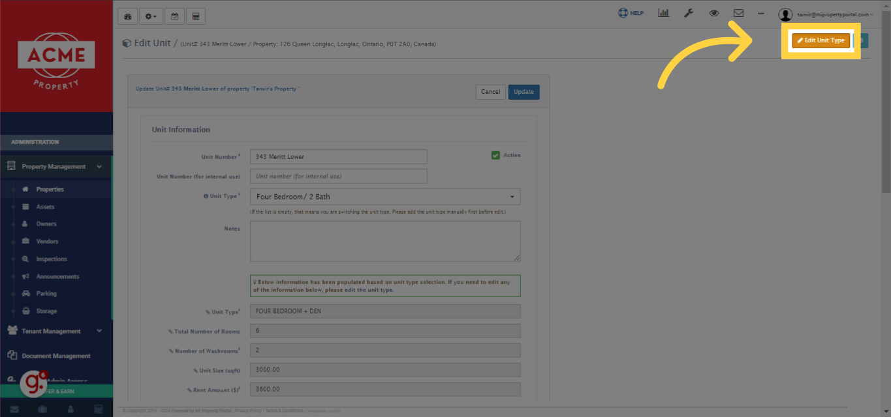
Task: Open the calculator icon in top toolbar
Action: [195, 16]
